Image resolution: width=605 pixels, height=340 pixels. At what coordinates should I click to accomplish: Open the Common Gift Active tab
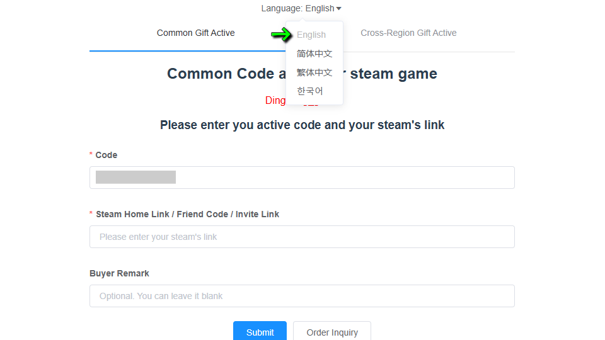coord(195,33)
